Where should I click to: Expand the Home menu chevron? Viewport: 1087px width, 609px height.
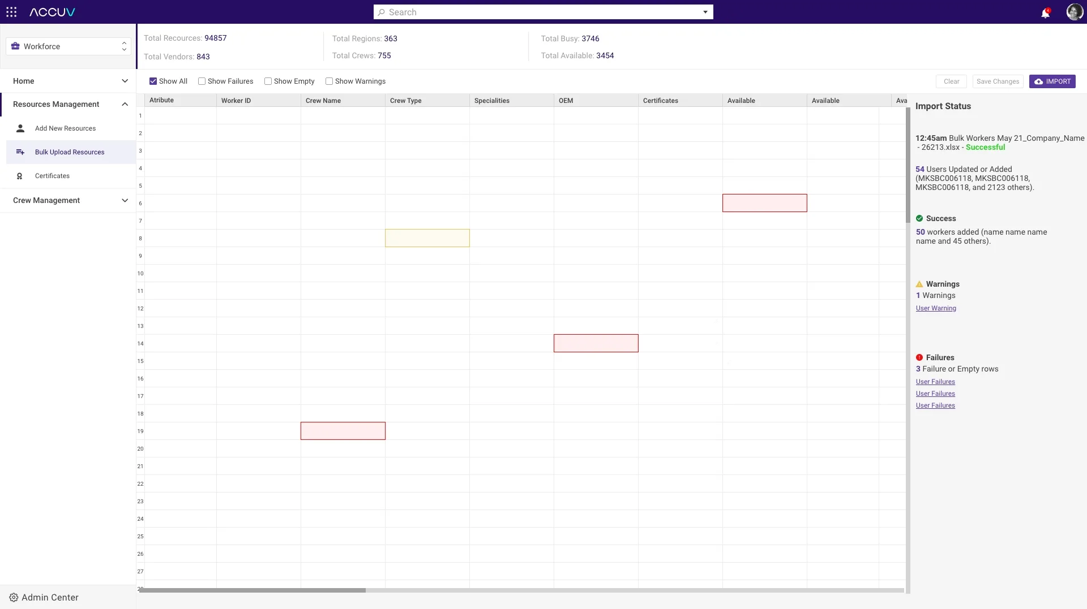point(125,81)
